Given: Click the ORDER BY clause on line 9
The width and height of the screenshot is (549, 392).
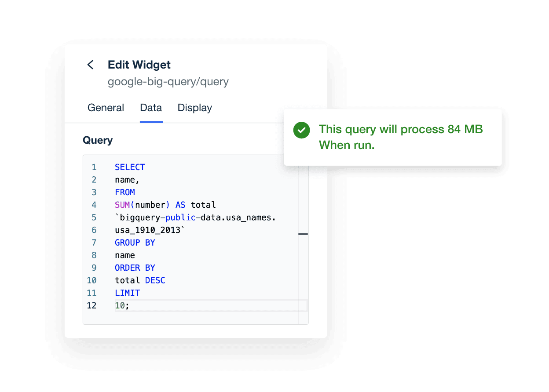Looking at the screenshot, I should click(135, 268).
